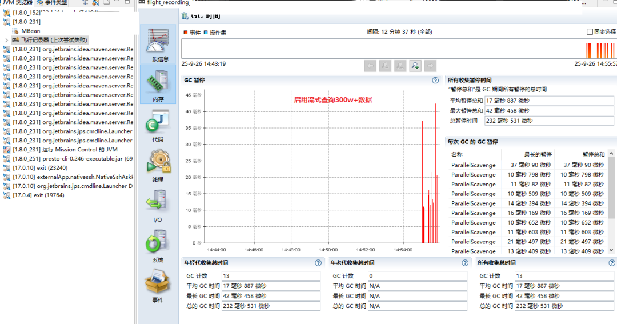Click the move range backward arrow
This screenshot has height=324, width=617.
(x=370, y=66)
